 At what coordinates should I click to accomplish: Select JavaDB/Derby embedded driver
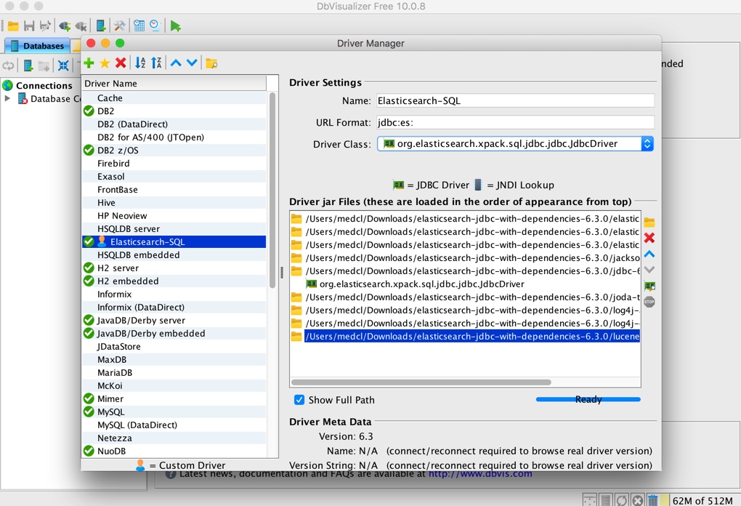pos(174,334)
